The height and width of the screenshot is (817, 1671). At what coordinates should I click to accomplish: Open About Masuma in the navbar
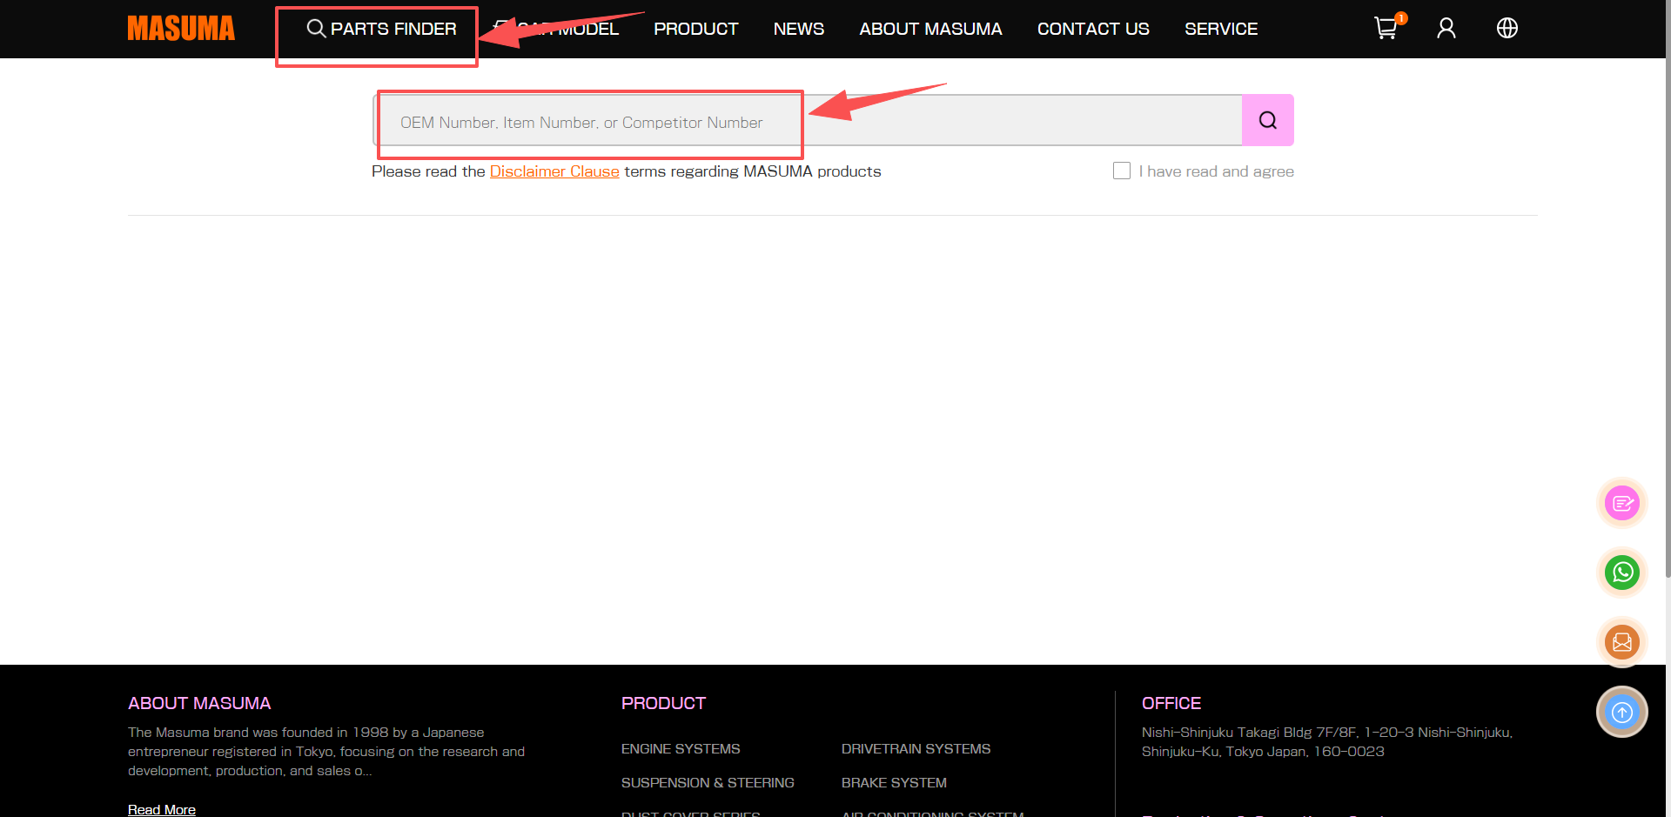coord(931,29)
